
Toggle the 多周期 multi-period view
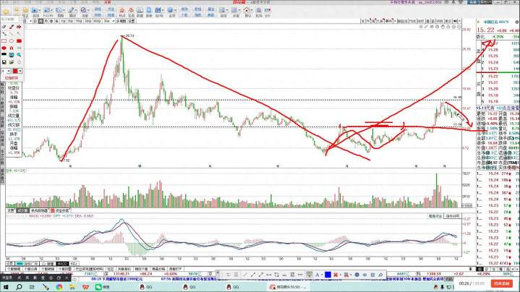point(122,22)
